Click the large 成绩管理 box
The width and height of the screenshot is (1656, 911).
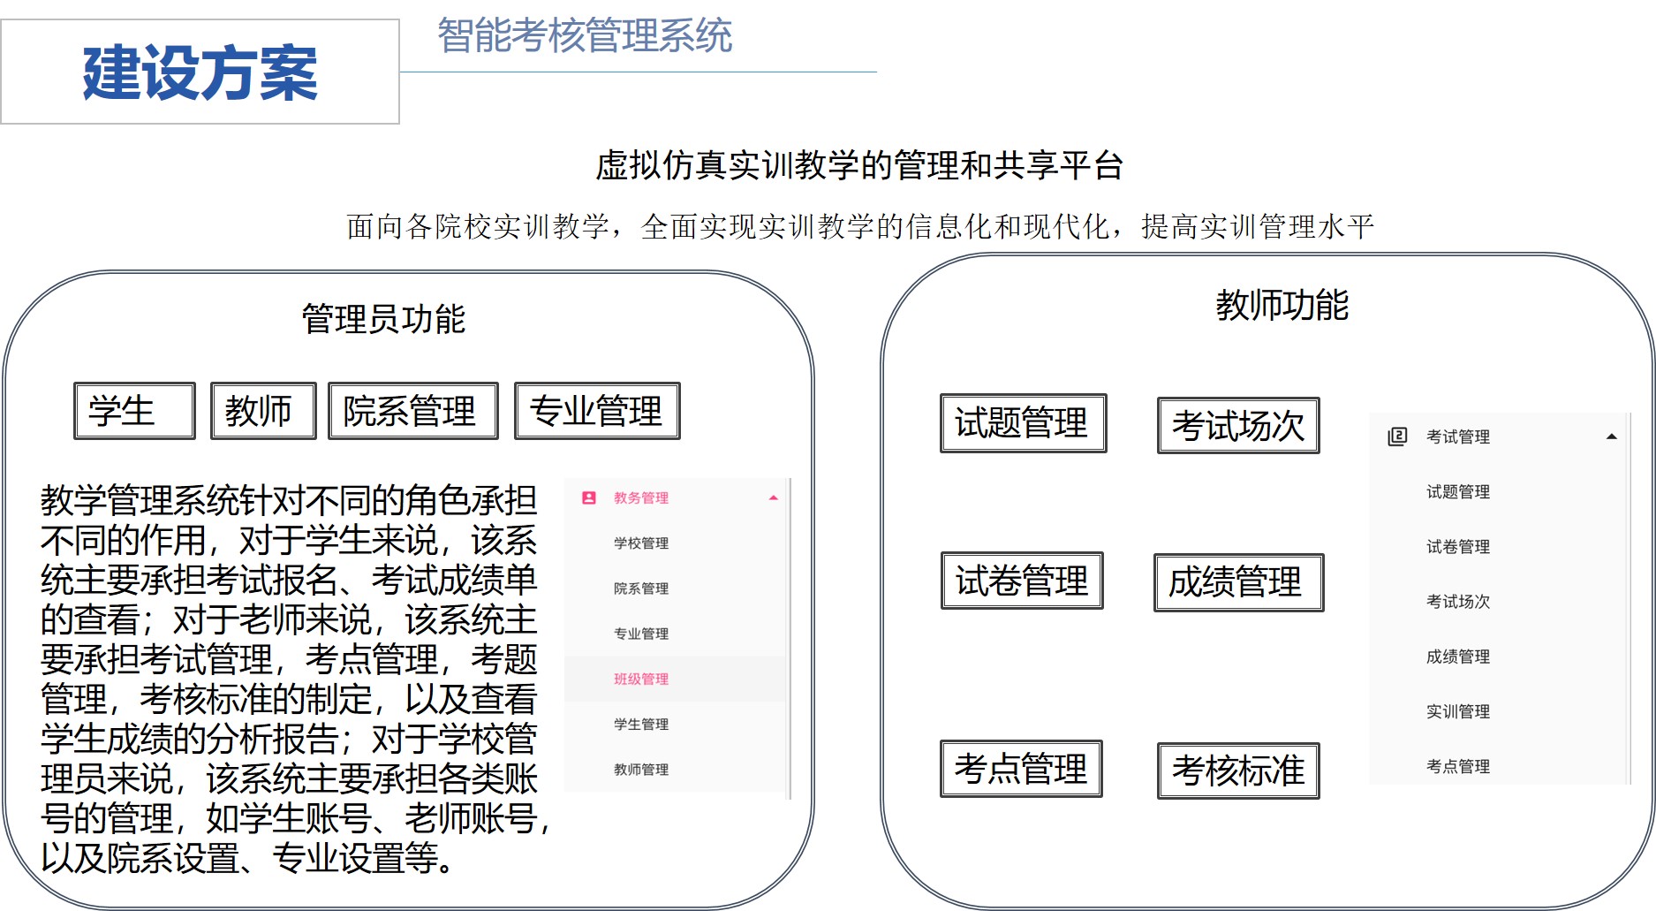pyautogui.click(x=1238, y=582)
